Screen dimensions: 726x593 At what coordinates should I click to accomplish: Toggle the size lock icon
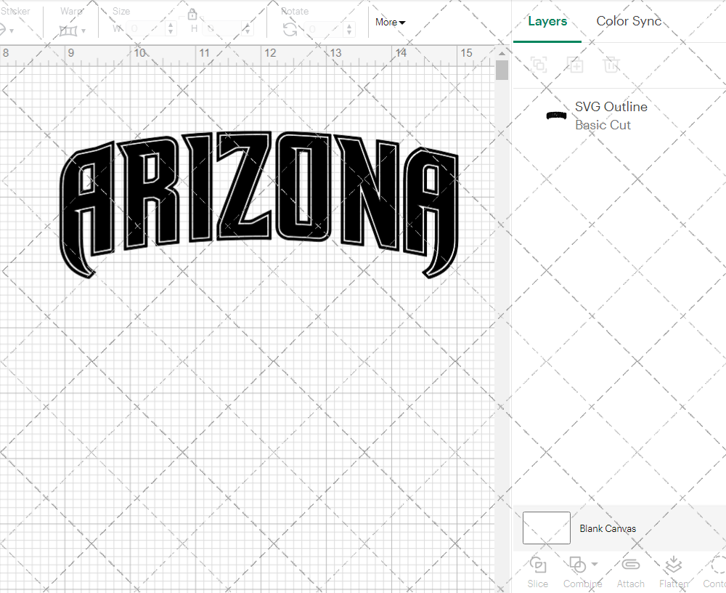pyautogui.click(x=192, y=14)
